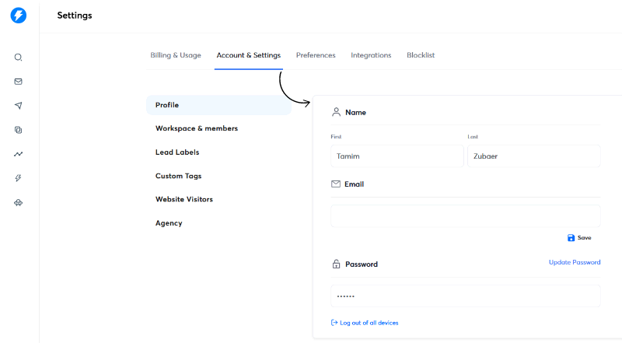Open campaigns via paper plane icon

point(18,106)
